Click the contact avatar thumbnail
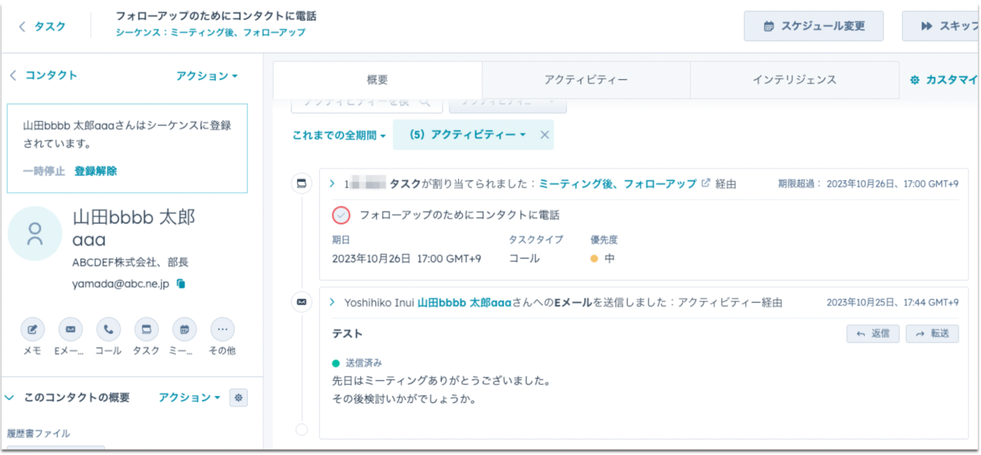This screenshot has width=981, height=455. 35,234
